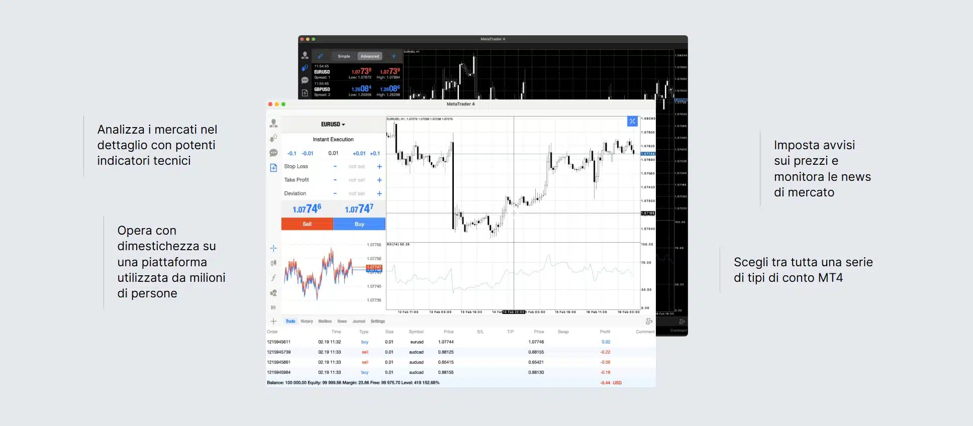973x426 pixels.
Task: Click the plus icon left of Trade tab
Action: (273, 322)
